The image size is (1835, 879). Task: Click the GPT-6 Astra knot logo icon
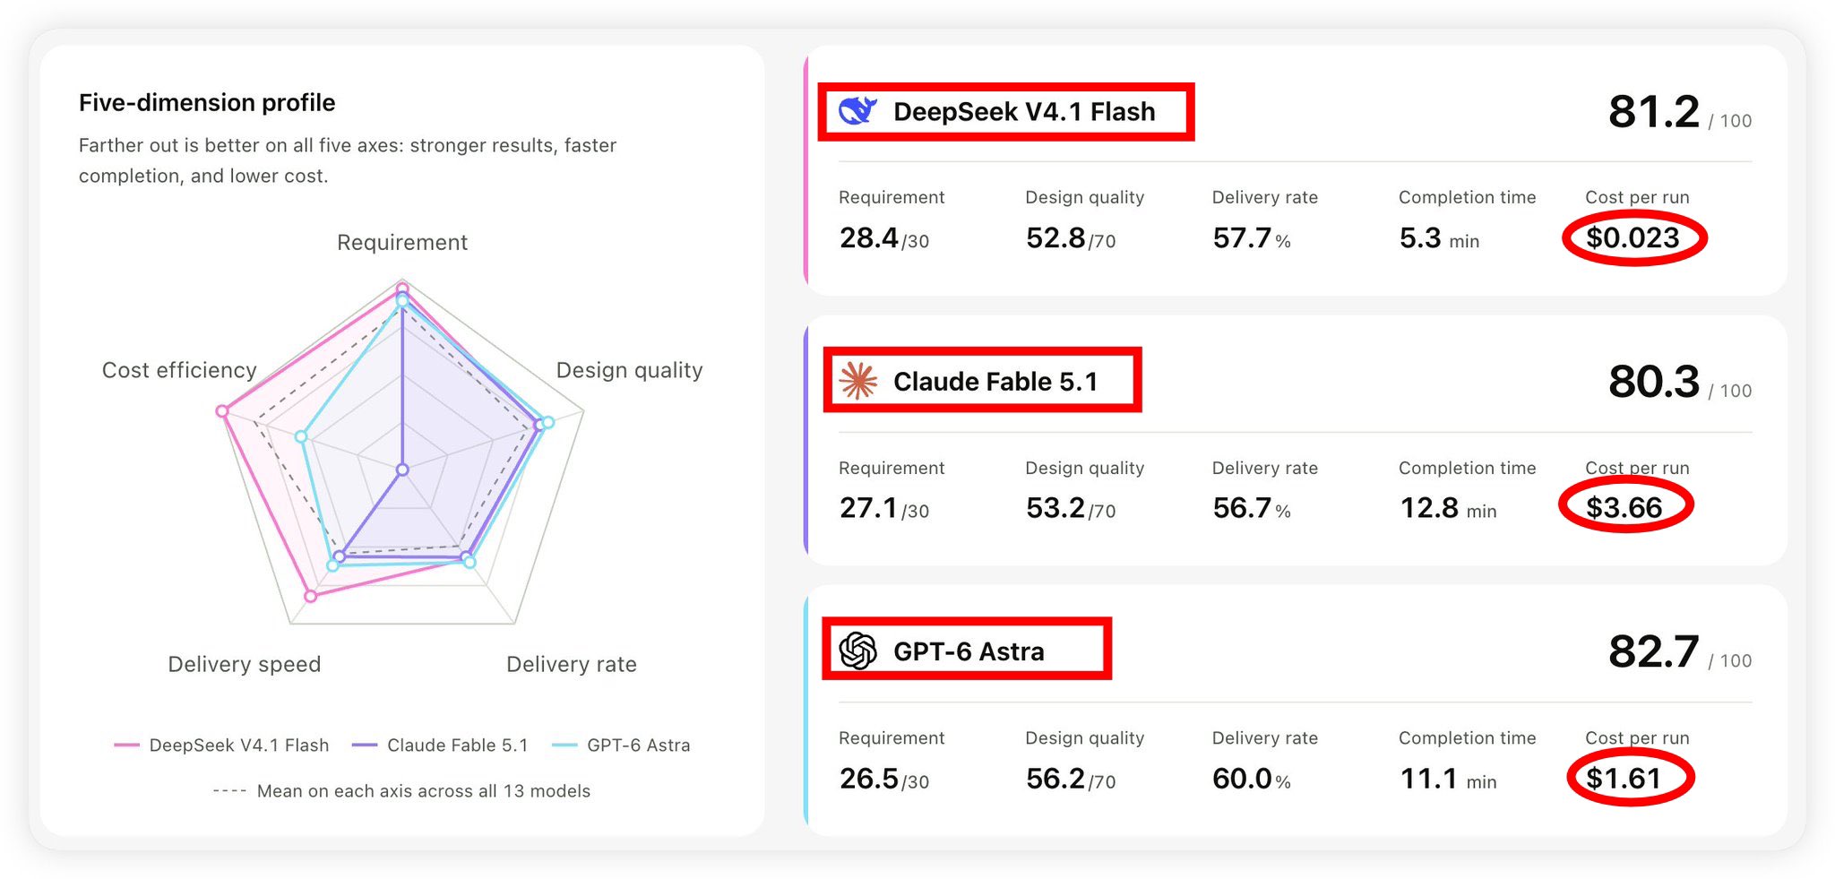[x=857, y=651]
